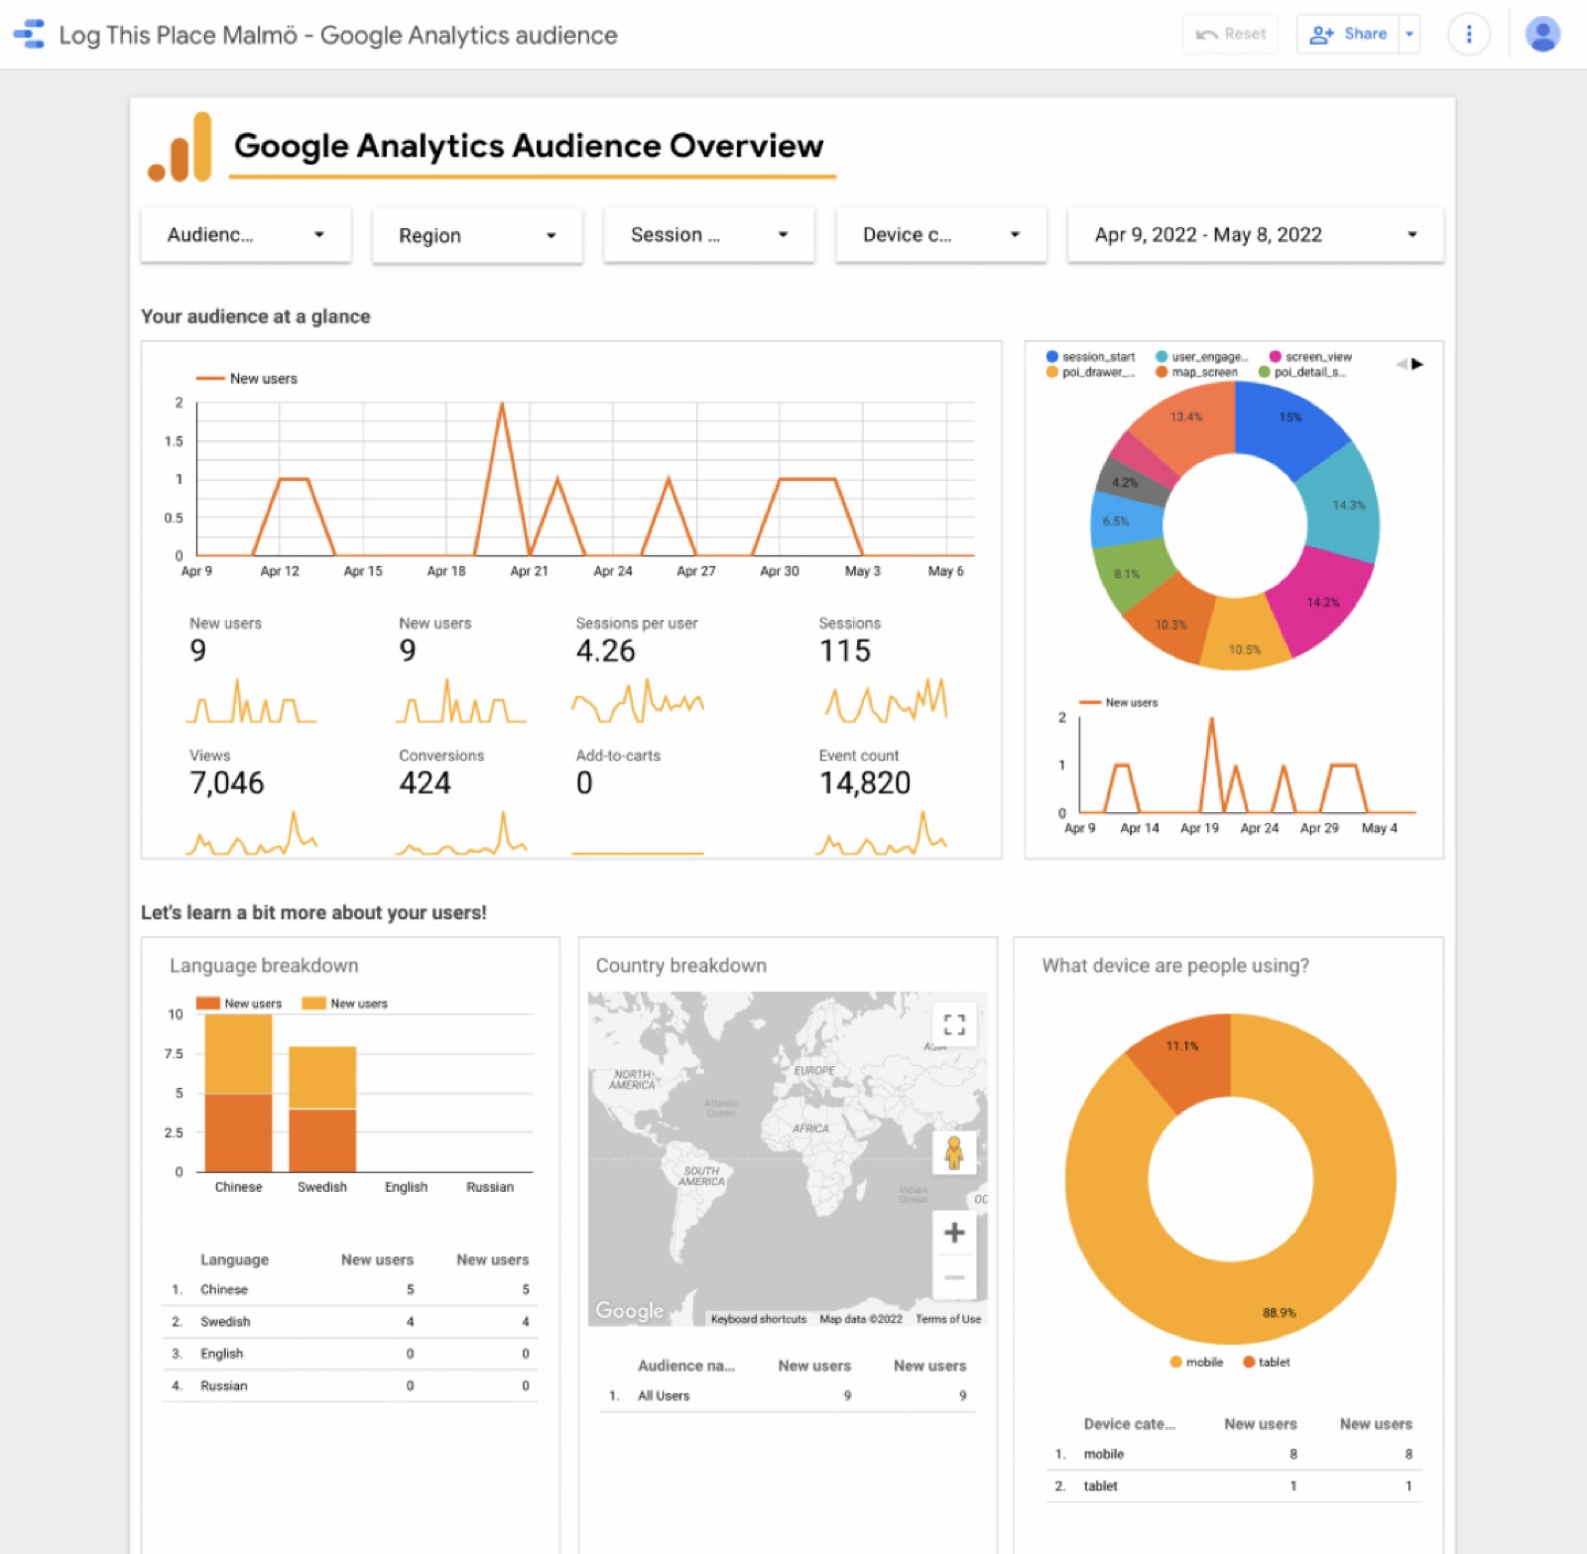Image resolution: width=1587 pixels, height=1554 pixels.
Task: Open the map Terms of Use link
Action: click(x=948, y=1319)
